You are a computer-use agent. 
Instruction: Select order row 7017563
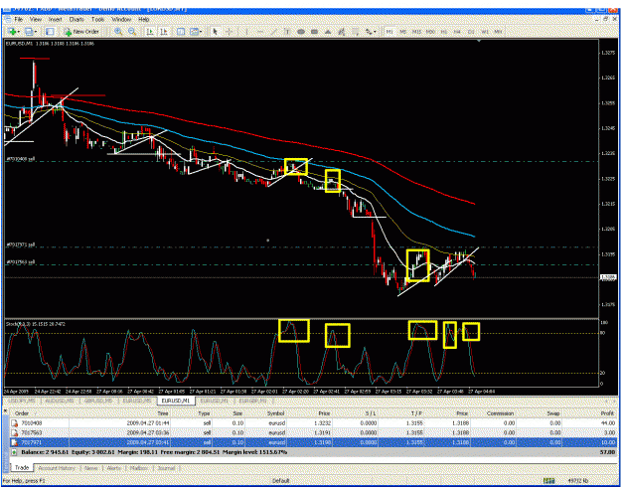(313, 432)
